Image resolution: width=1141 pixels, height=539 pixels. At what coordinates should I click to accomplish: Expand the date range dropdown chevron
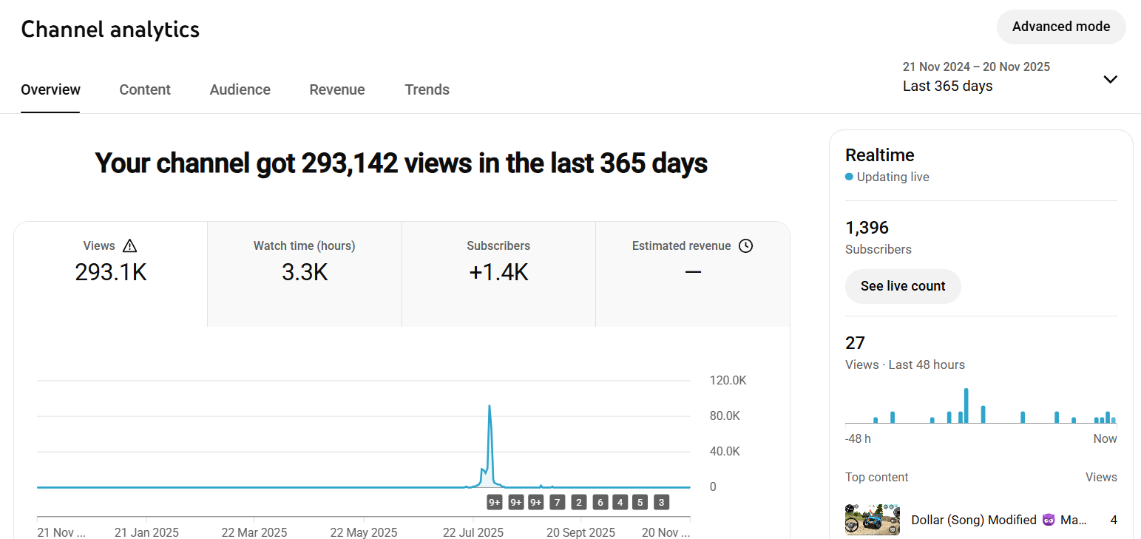(x=1110, y=79)
